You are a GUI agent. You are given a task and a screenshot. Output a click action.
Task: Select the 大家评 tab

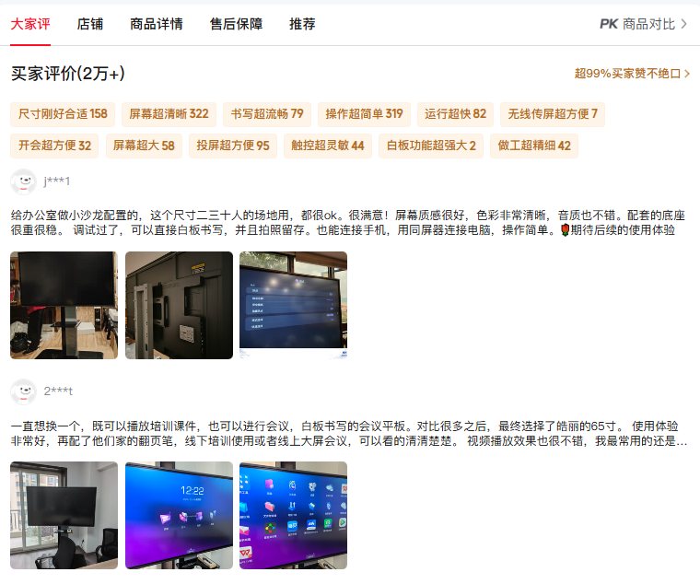point(30,24)
